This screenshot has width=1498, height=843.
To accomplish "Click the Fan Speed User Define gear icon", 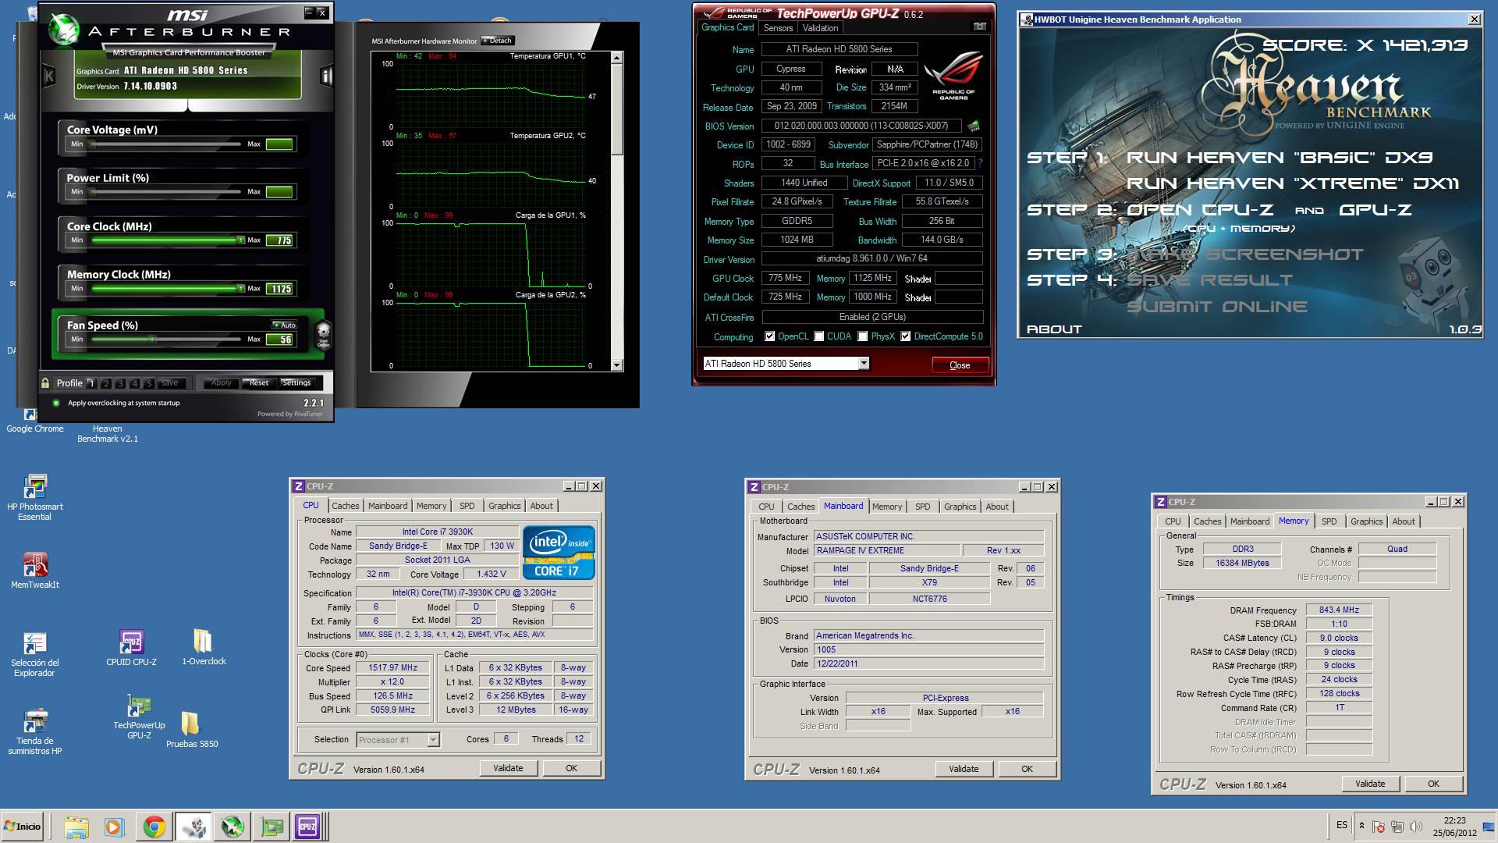I will tap(323, 334).
